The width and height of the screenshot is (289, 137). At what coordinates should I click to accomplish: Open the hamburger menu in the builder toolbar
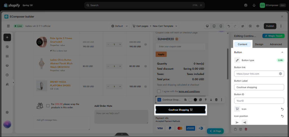point(8,26)
